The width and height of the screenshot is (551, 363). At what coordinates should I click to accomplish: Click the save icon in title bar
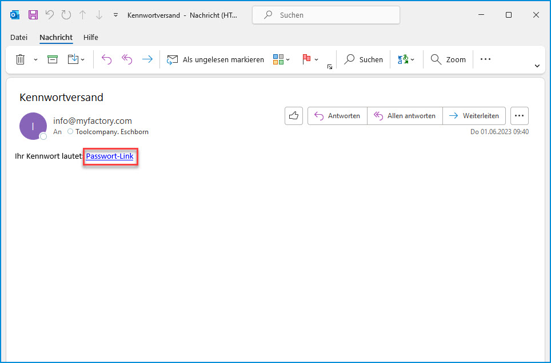33,15
